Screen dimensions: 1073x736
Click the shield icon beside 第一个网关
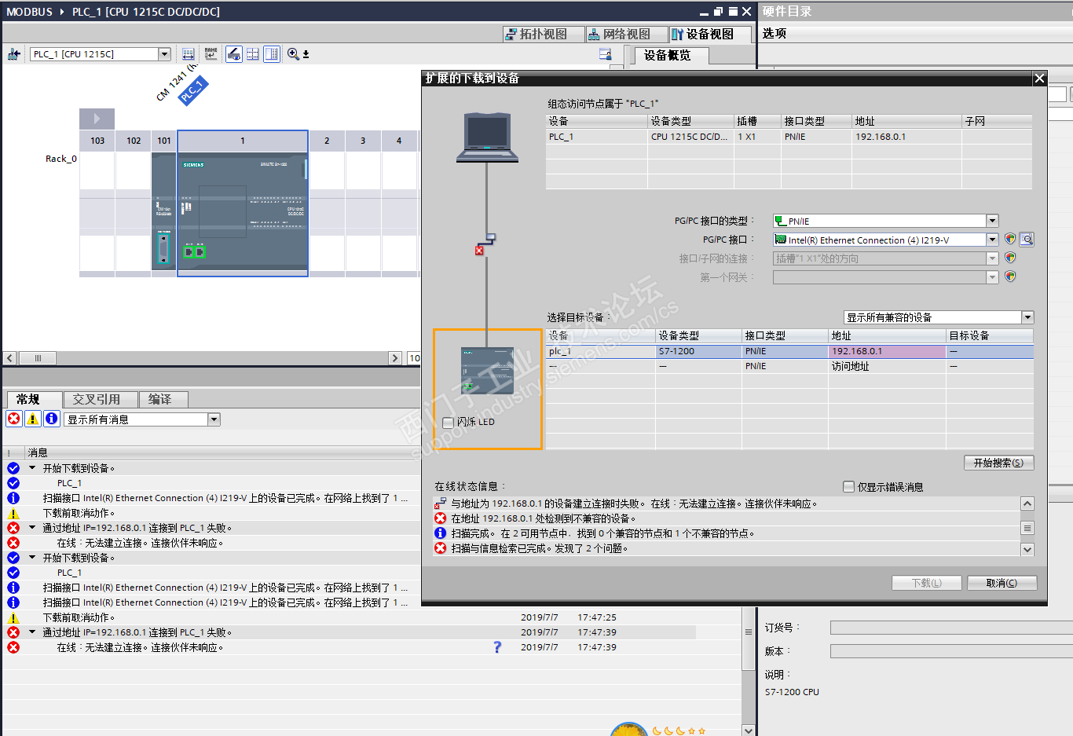(1010, 276)
